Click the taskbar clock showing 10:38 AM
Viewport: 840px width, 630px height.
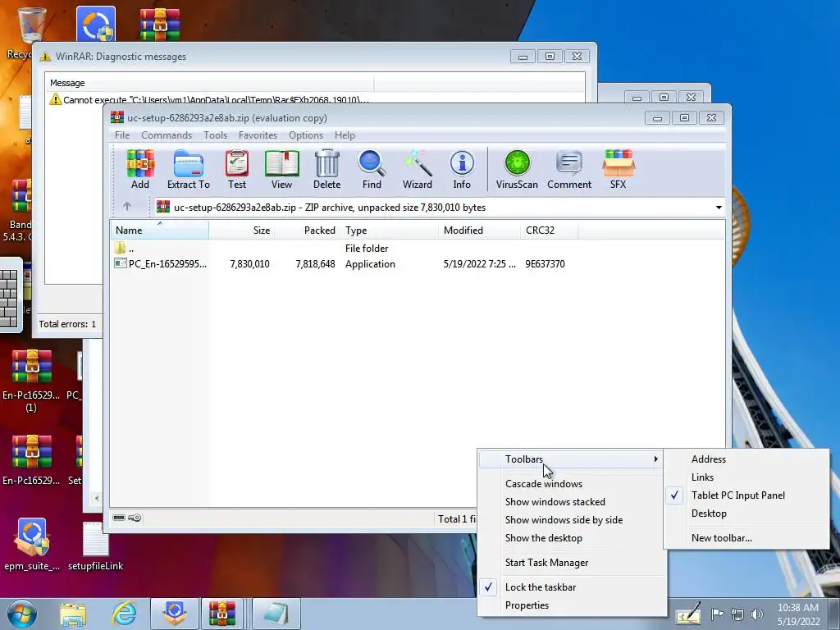[798, 614]
